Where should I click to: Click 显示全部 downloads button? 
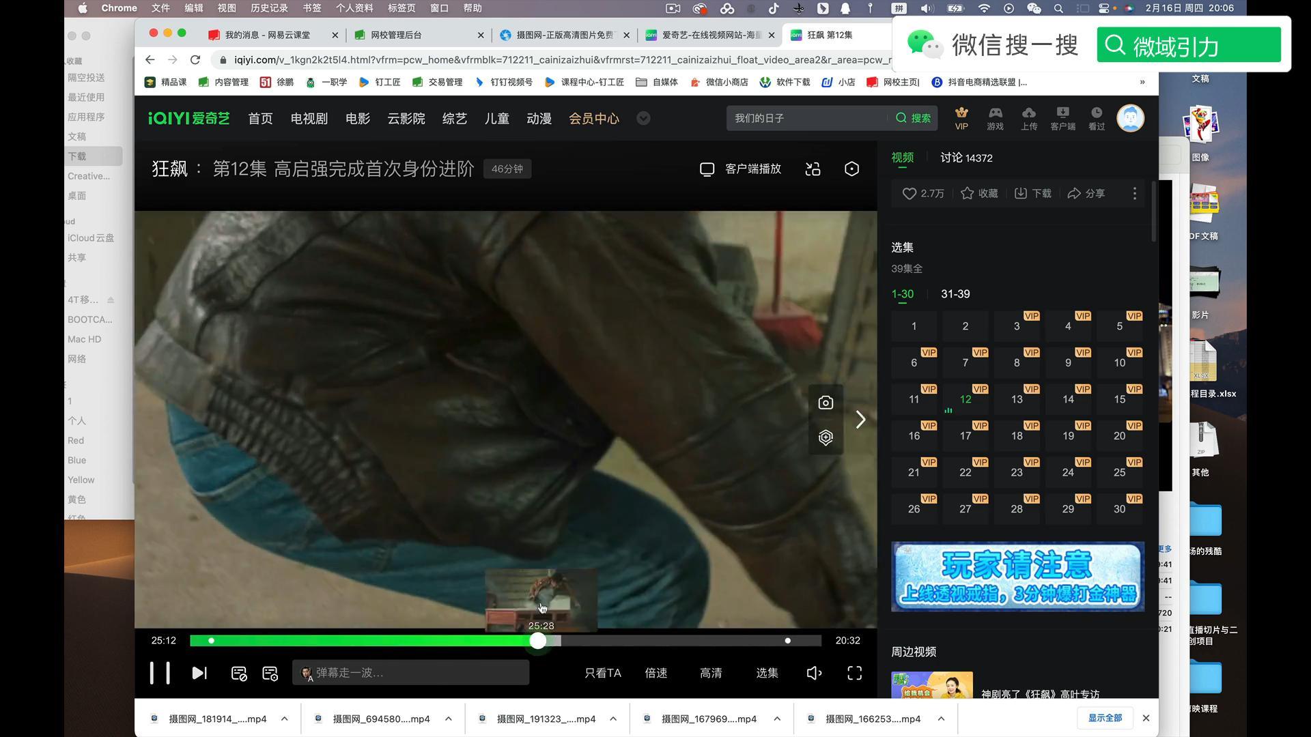point(1105,718)
